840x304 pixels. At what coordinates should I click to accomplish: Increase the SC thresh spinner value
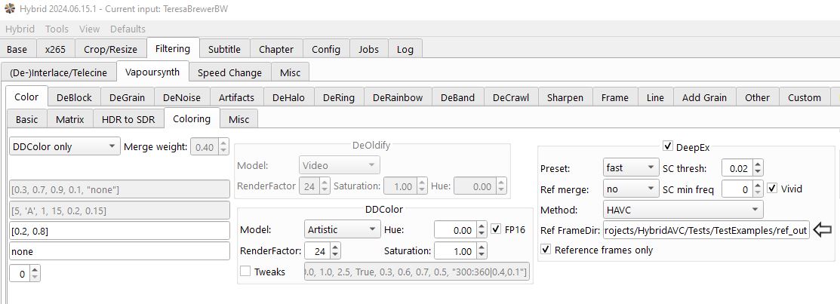(758, 164)
